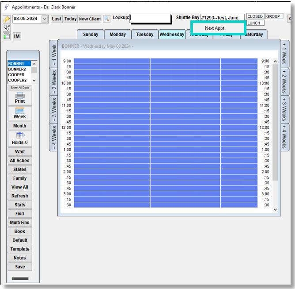Viewport: 295px width, 289px height.
Task: Click the LUNCH label button
Action: 255,23
